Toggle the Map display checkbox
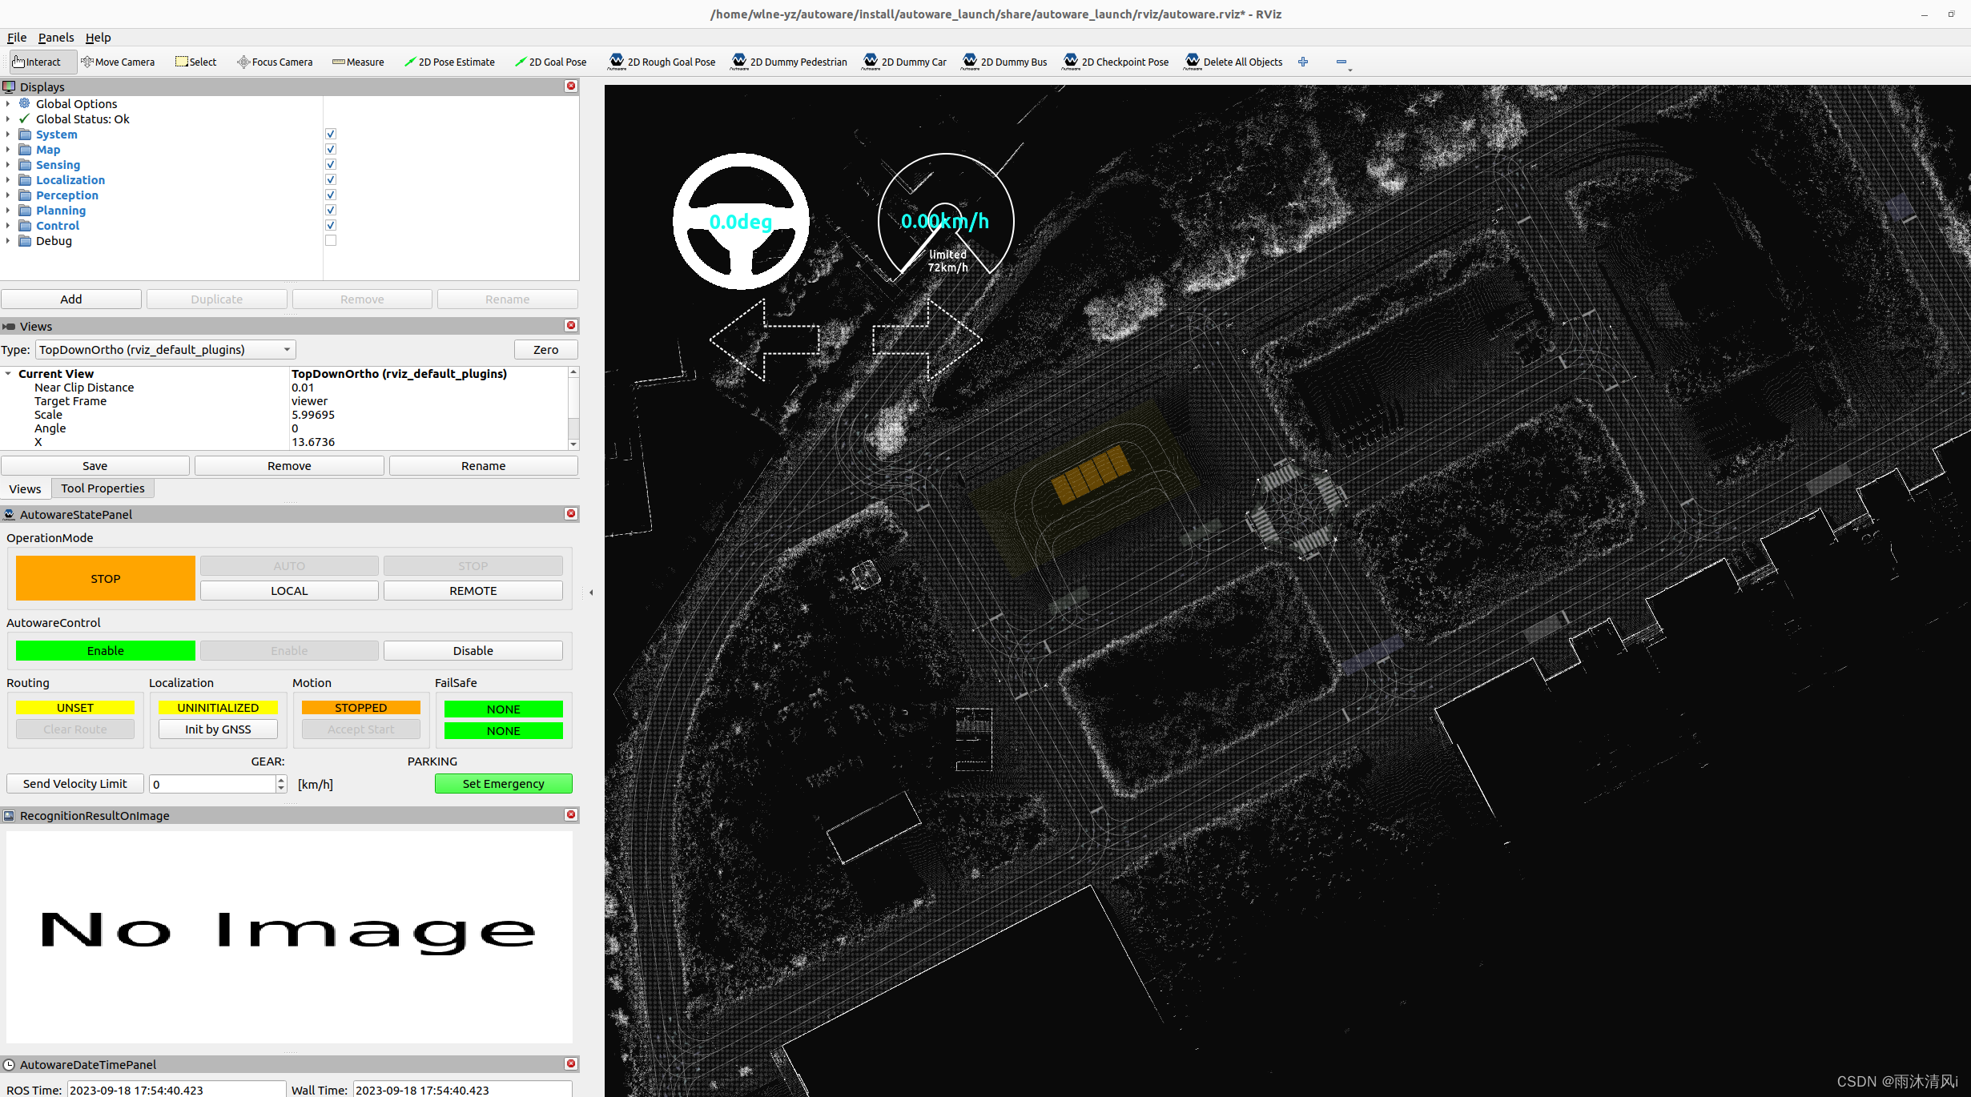 (x=331, y=149)
